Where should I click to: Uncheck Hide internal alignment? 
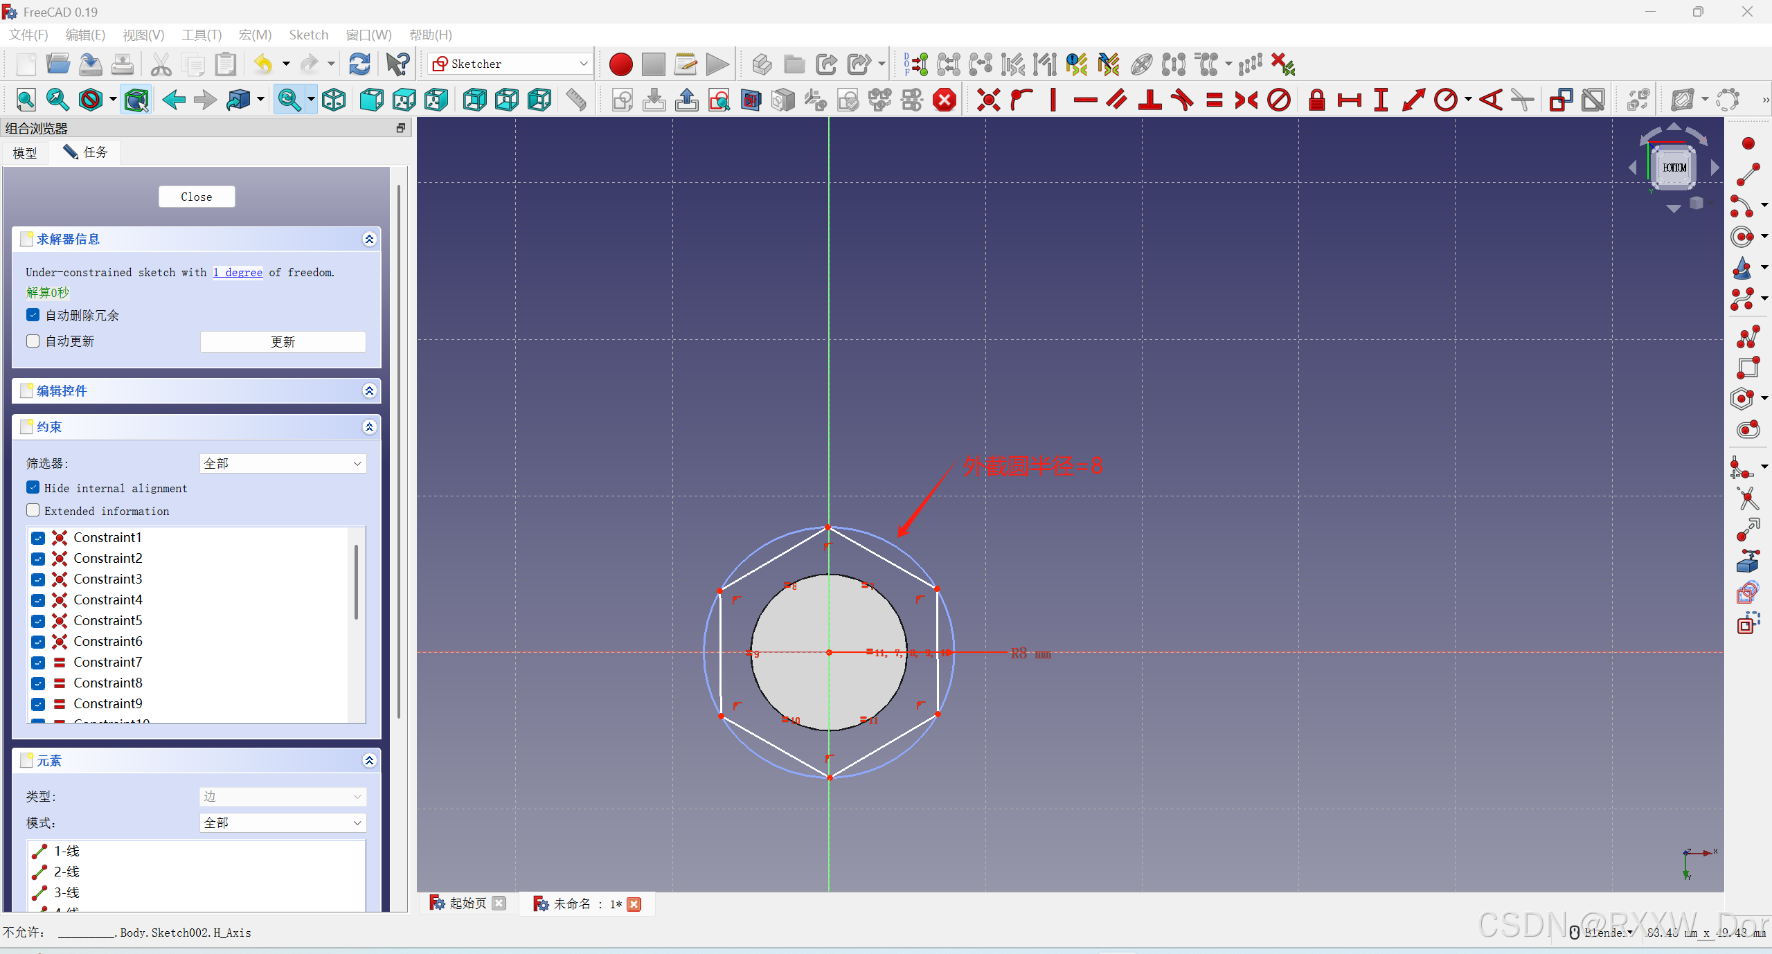point(33,487)
